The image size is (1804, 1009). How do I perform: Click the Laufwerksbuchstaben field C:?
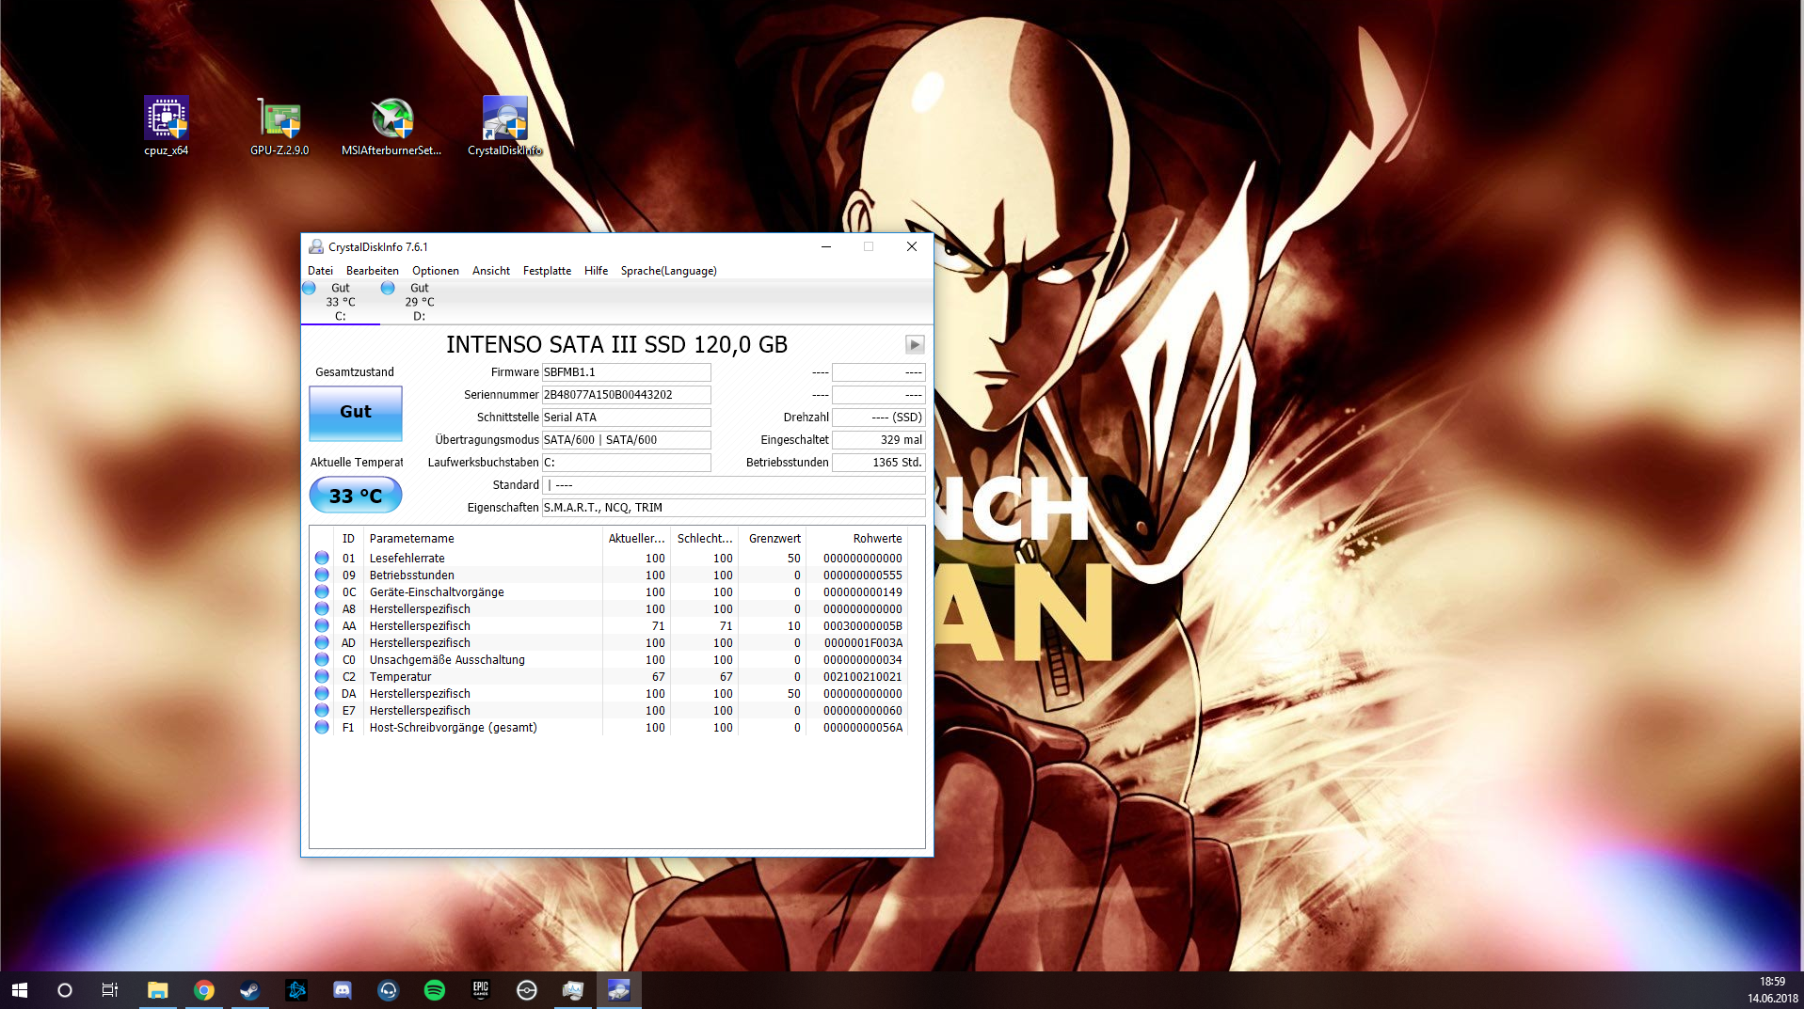[626, 463]
